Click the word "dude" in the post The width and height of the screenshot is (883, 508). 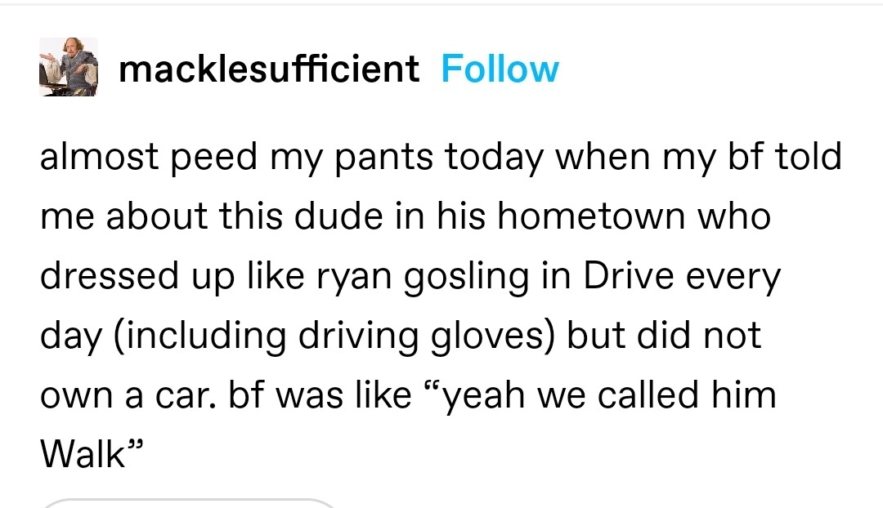pyautogui.click(x=343, y=217)
